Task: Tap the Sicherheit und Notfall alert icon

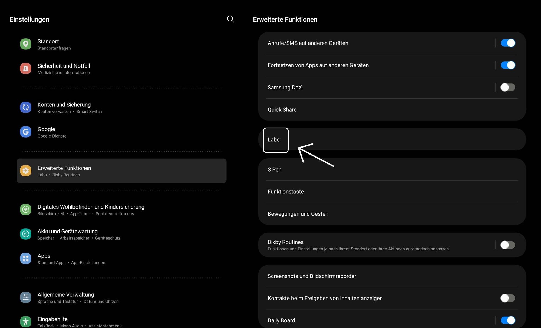Action: [x=26, y=69]
